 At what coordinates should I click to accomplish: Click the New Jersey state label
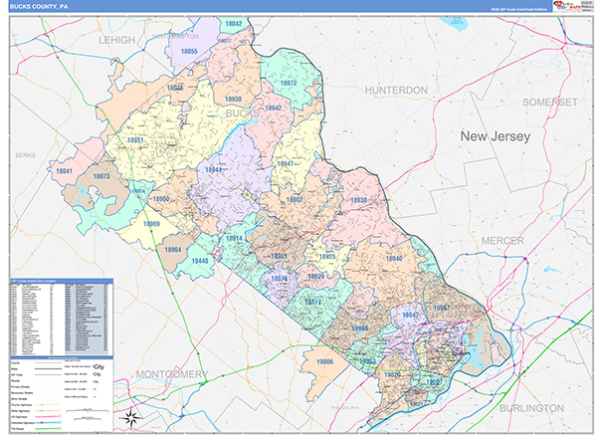pyautogui.click(x=495, y=135)
